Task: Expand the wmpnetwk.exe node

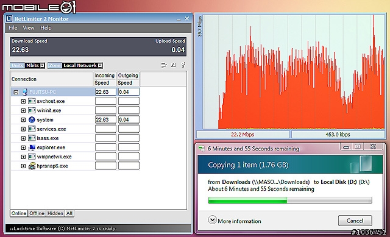Action: (23, 157)
